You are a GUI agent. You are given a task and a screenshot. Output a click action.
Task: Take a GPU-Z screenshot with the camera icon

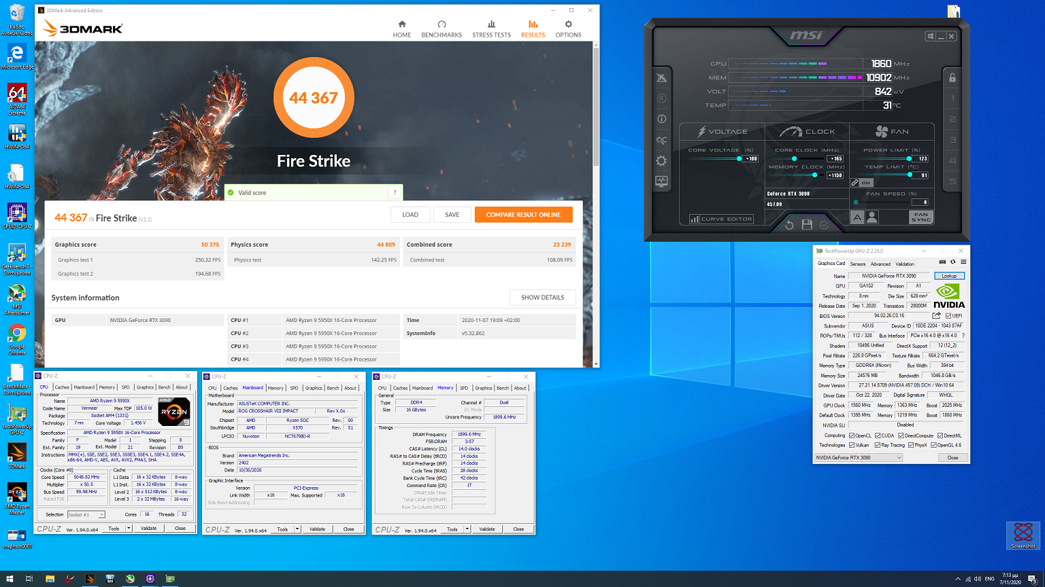[x=942, y=262]
